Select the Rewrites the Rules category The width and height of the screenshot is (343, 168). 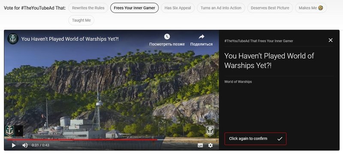pos(88,8)
